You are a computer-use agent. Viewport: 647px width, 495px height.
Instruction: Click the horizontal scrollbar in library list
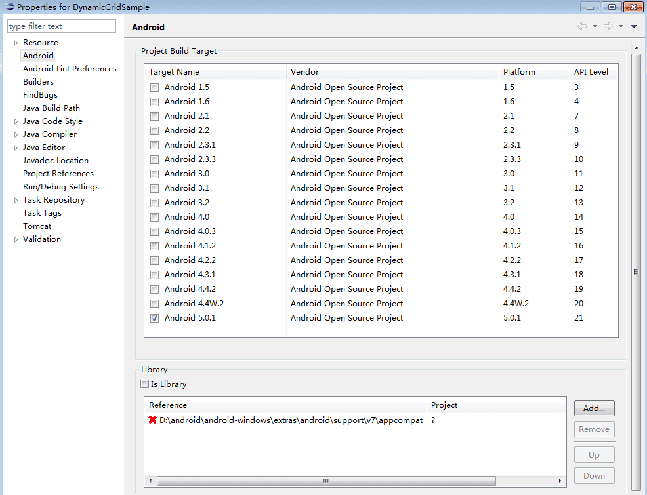click(326, 481)
